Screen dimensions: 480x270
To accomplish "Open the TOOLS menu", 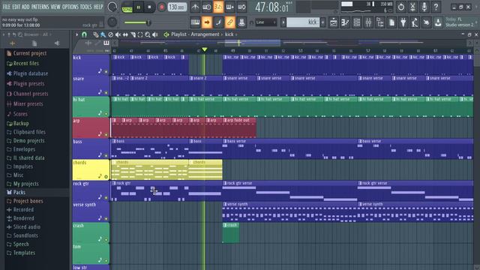I will click(x=85, y=7).
